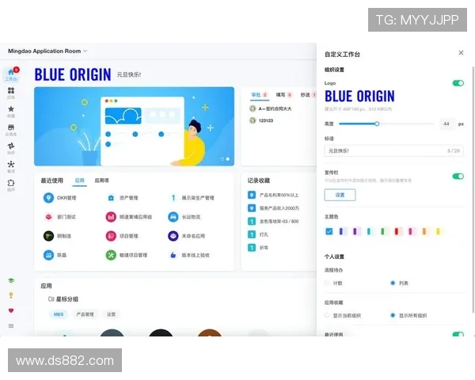Image resolution: width=475 pixels, height=380 pixels.
Task: Switch to the 审批 tab
Action: pyautogui.click(x=259, y=95)
